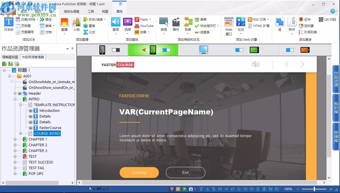
Task: Collapse the INTRO chapter node
Action: (x=15, y=99)
